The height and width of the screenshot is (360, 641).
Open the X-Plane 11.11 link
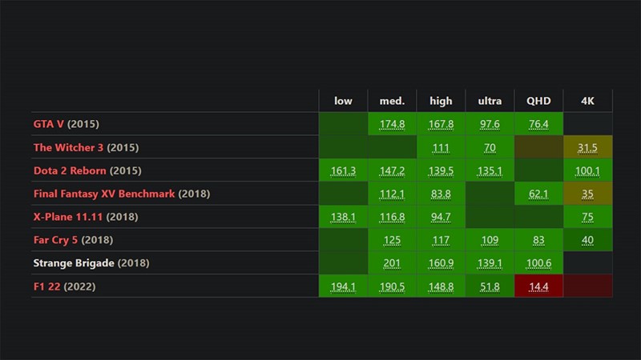(68, 217)
